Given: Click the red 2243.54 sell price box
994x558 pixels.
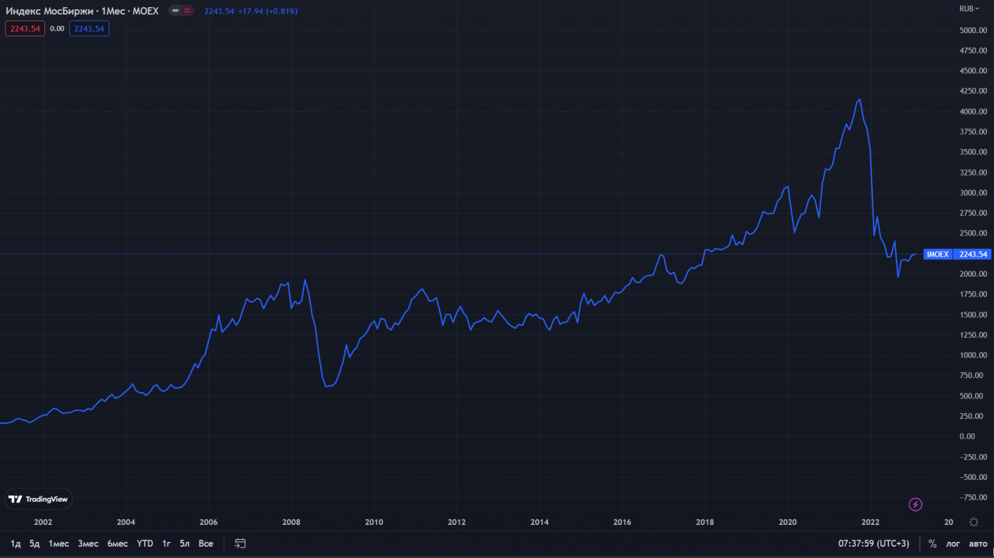Looking at the screenshot, I should 25,28.
